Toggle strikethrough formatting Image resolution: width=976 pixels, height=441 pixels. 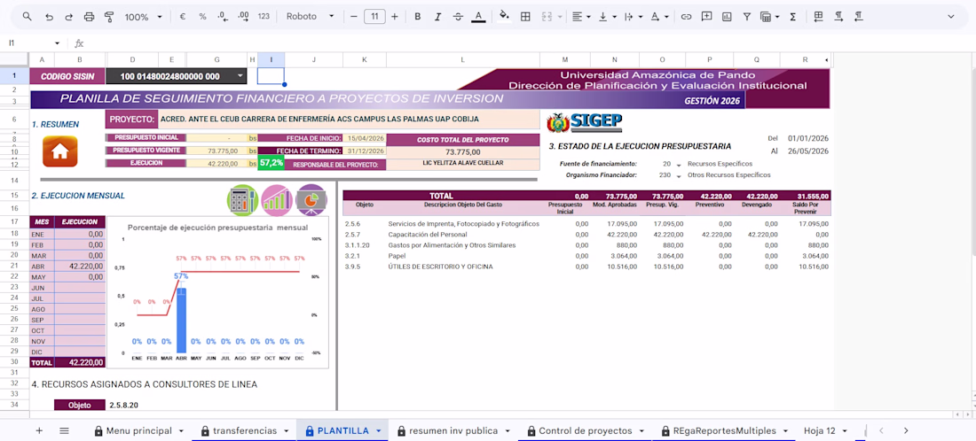(x=458, y=17)
